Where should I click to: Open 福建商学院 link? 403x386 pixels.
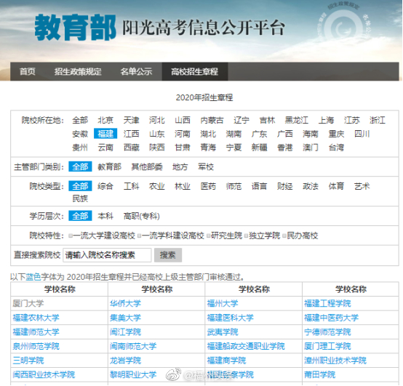point(226,361)
